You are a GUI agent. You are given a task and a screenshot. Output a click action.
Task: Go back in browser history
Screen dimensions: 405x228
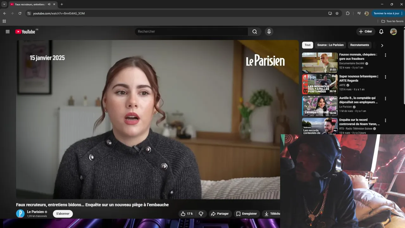click(x=4, y=13)
